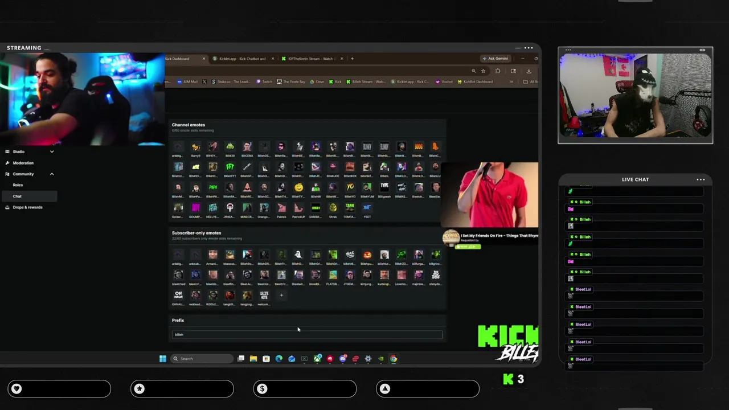Select the OHNAU subscriber emote
This screenshot has height=410, width=729.
pyautogui.click(x=178, y=296)
